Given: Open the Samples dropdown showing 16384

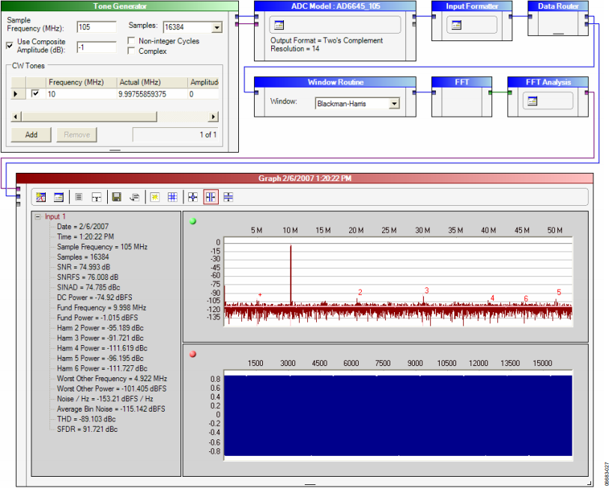Looking at the screenshot, I should [216, 27].
